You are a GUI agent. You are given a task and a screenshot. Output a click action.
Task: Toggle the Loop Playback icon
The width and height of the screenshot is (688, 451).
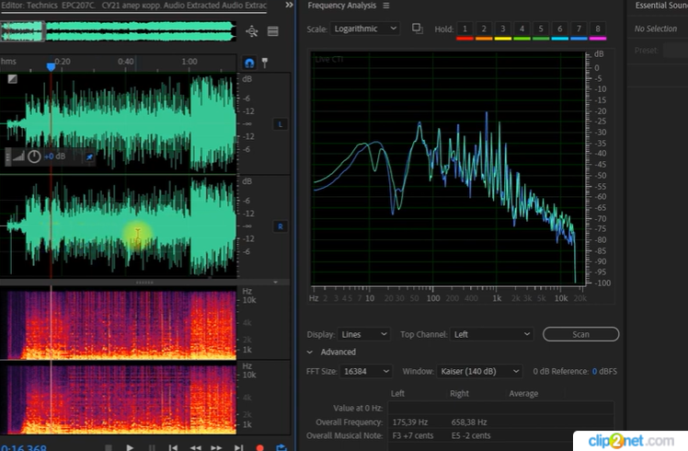(281, 447)
